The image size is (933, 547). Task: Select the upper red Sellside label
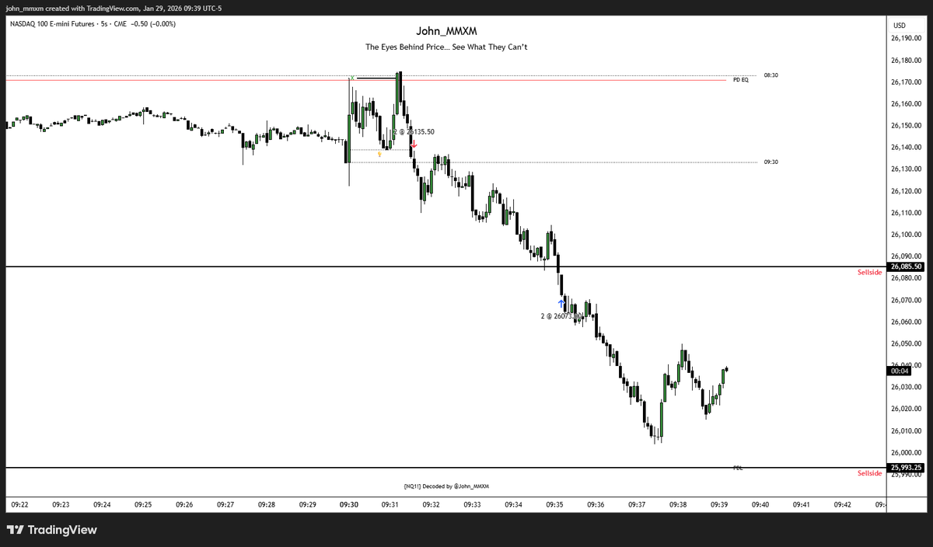pos(869,272)
